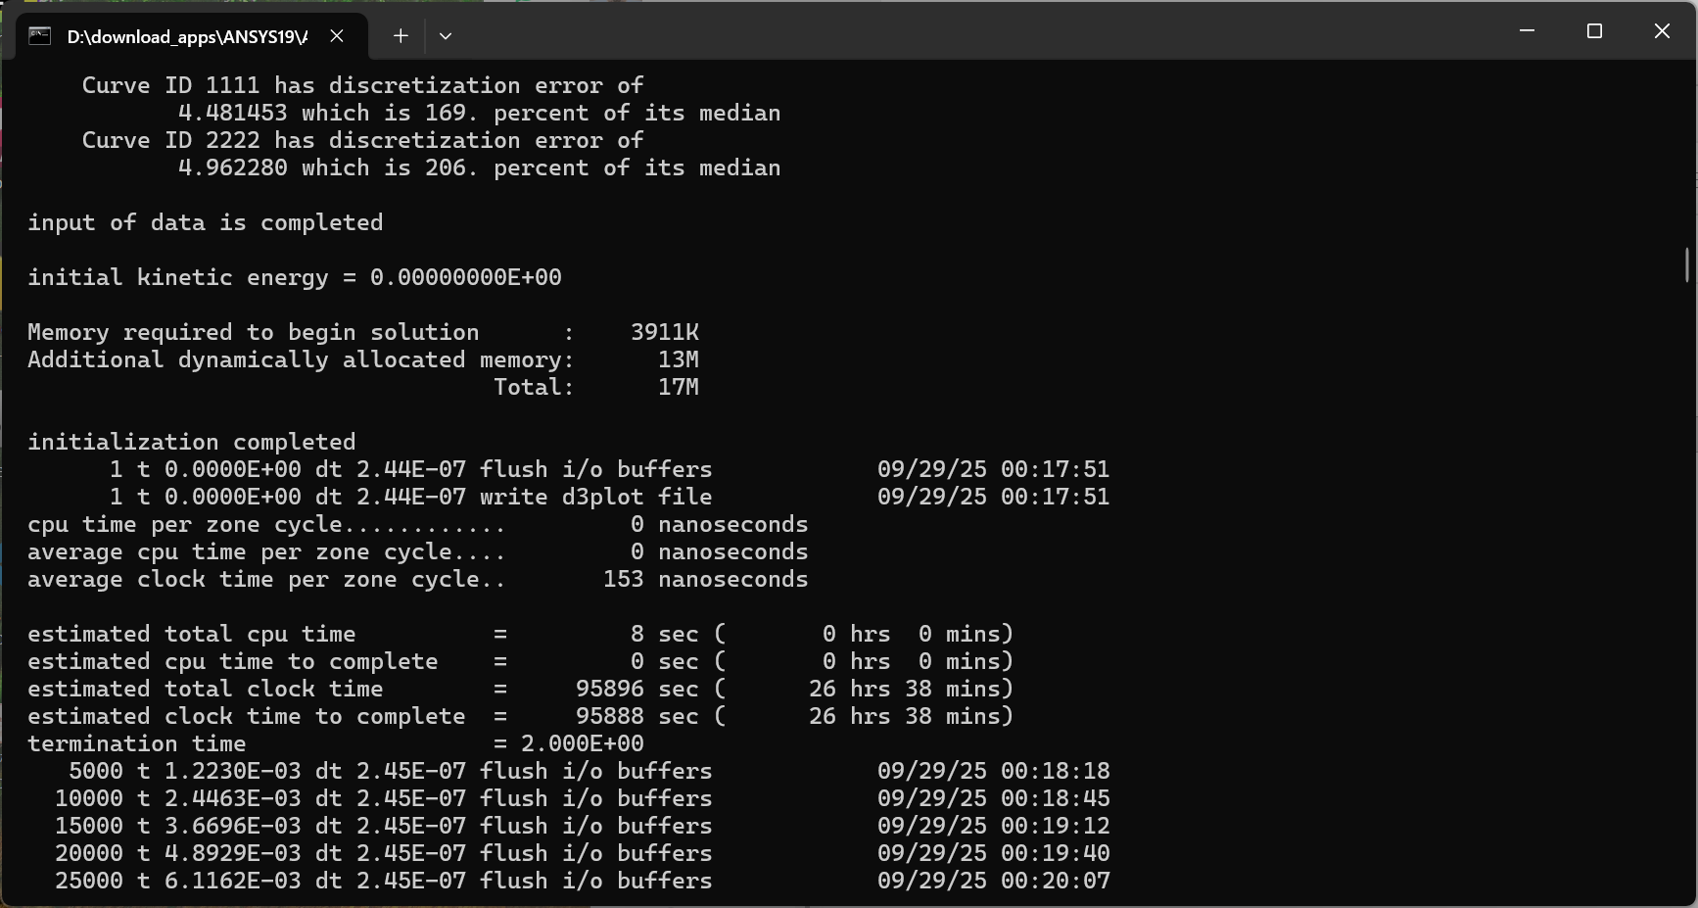Open a new terminal tab
The height and width of the screenshot is (908, 1698).
(401, 36)
